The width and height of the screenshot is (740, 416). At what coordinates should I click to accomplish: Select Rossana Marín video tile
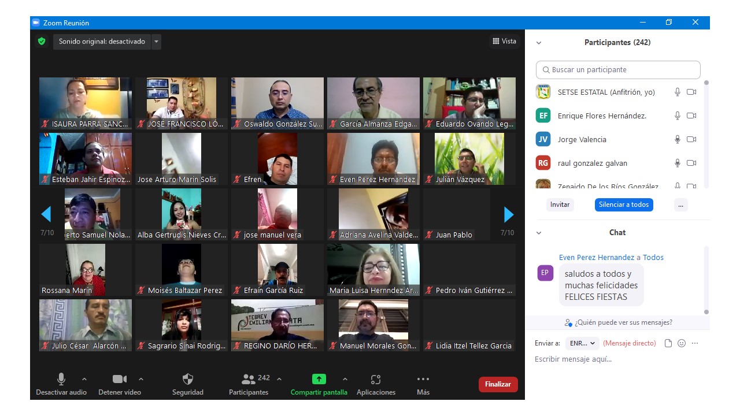coord(86,270)
